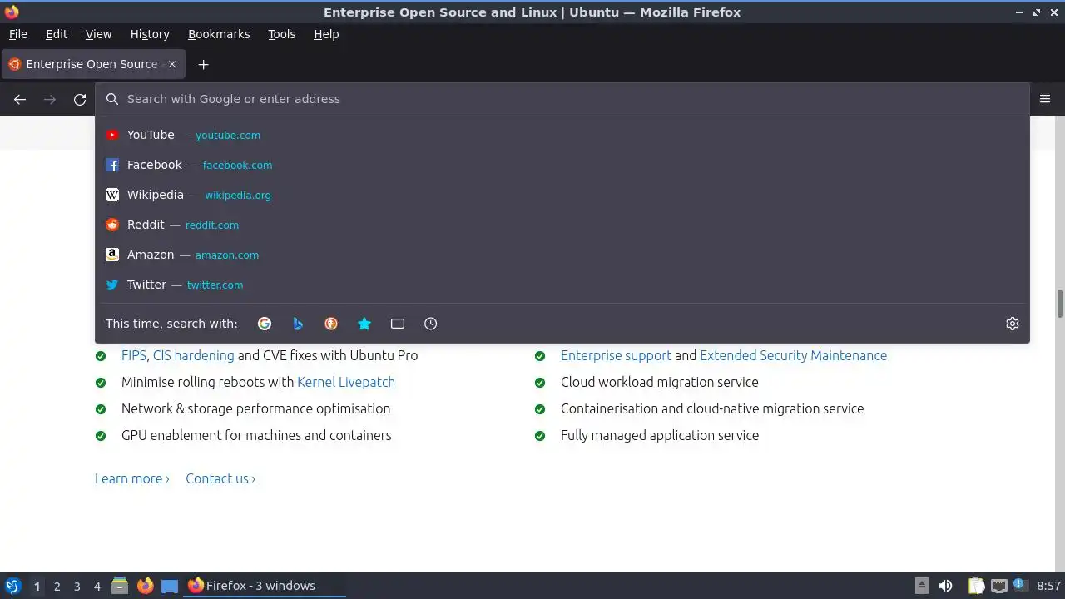This screenshot has height=599, width=1065.
Task: Open the network tray icon
Action: coord(999,586)
